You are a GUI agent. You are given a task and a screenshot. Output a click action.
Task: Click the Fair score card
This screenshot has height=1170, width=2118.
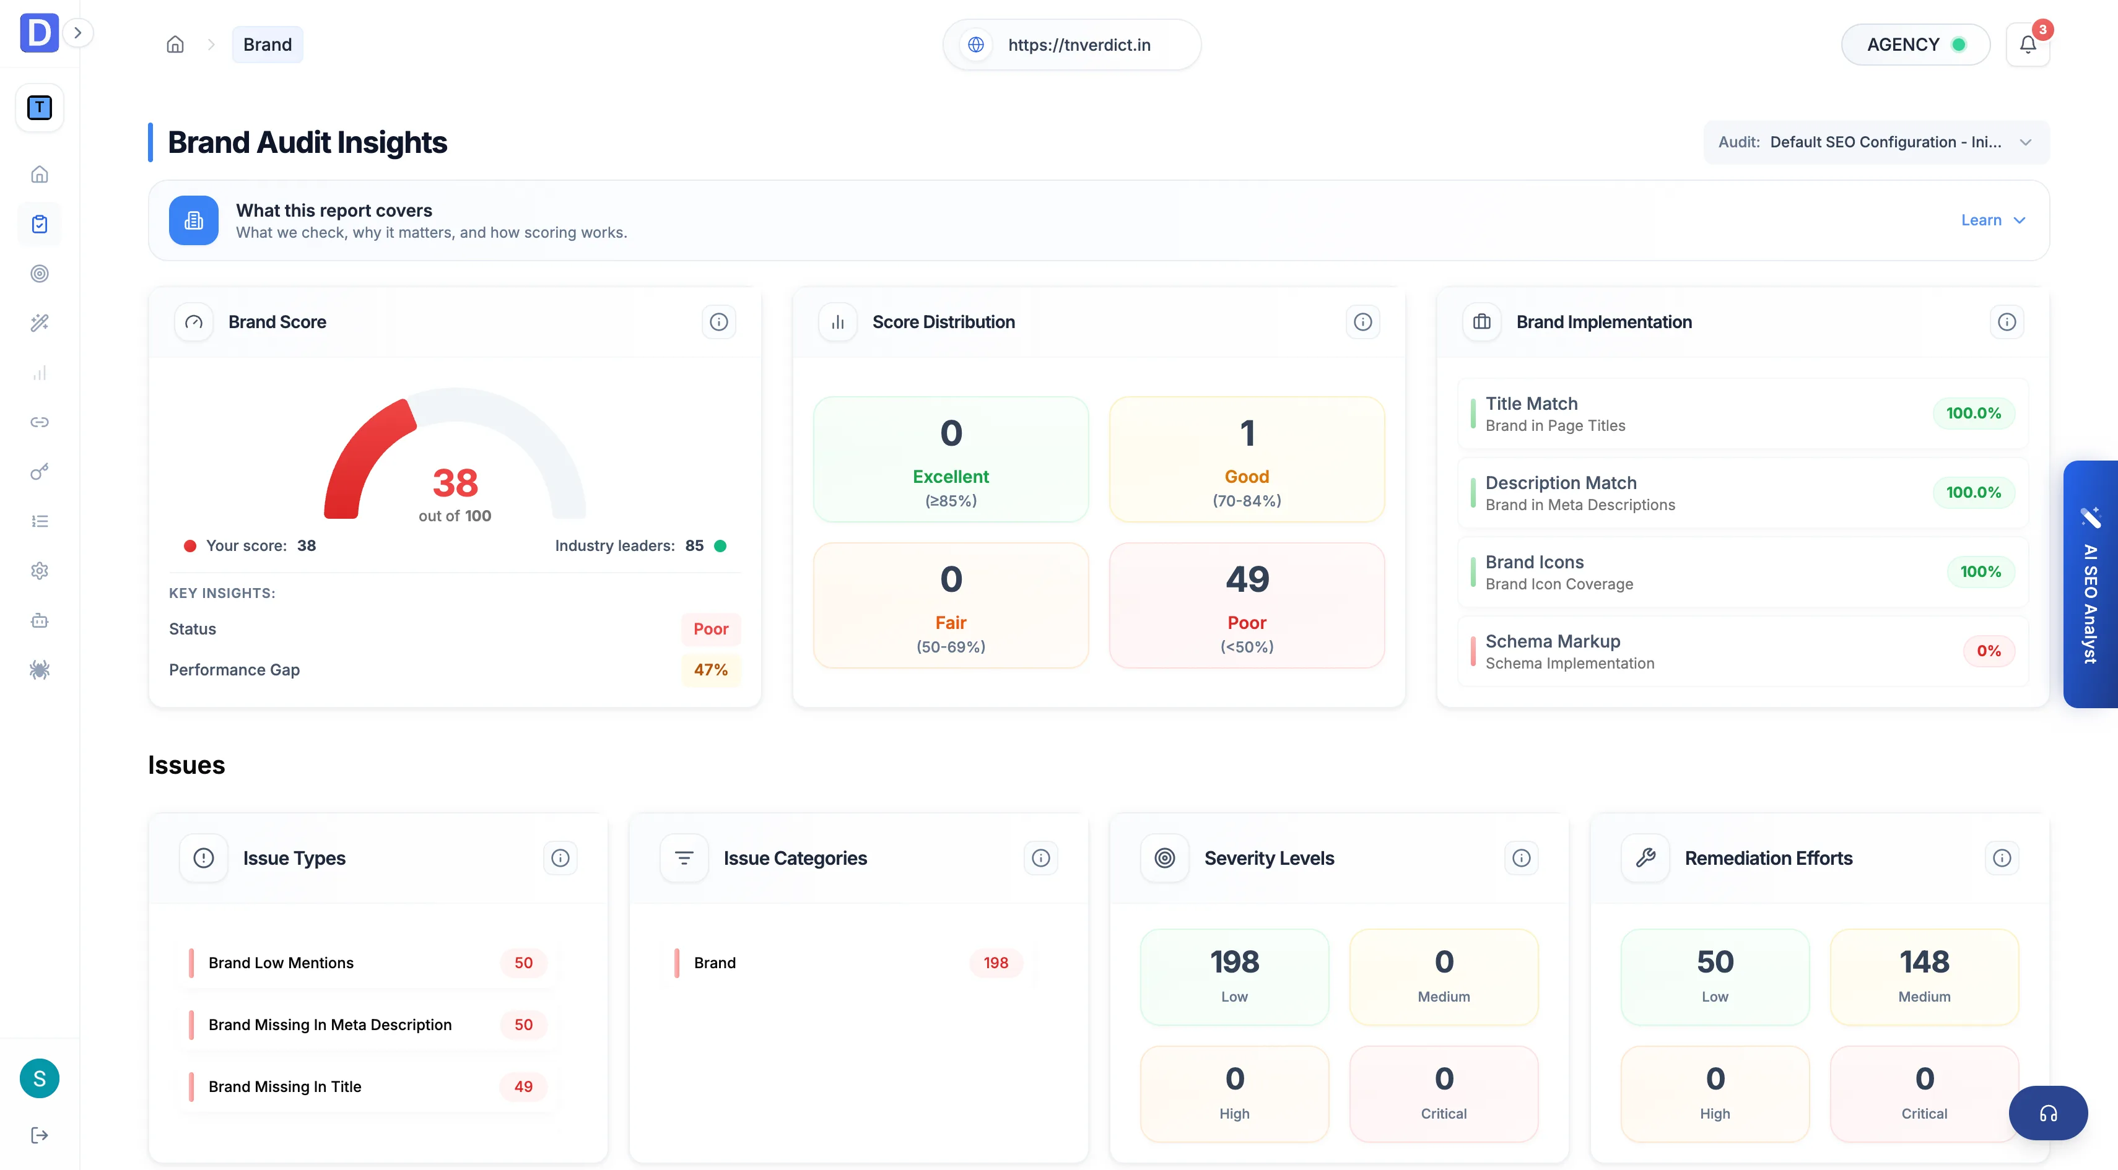(951, 605)
